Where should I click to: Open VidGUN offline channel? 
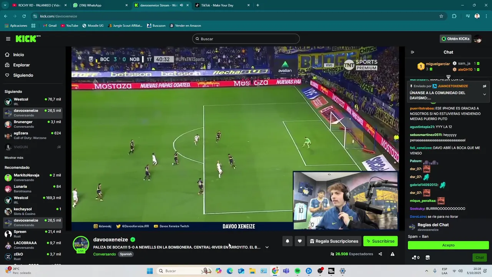(x=33, y=147)
